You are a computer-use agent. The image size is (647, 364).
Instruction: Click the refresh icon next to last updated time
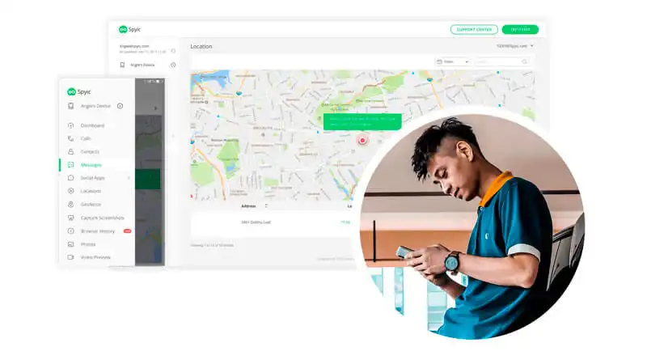point(173,51)
